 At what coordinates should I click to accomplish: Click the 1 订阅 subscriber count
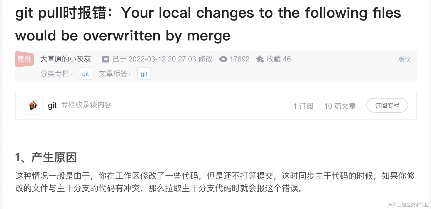303,106
